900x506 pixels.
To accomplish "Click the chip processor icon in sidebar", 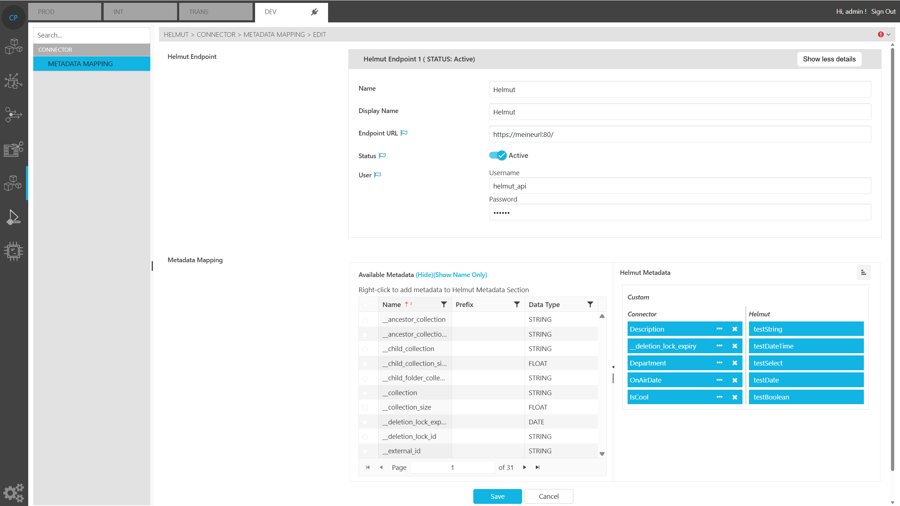I will (x=14, y=251).
